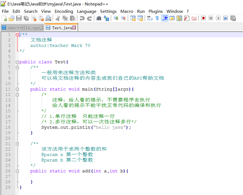Create a new document with New icon
This screenshot has height=195, width=243.
[4, 18]
